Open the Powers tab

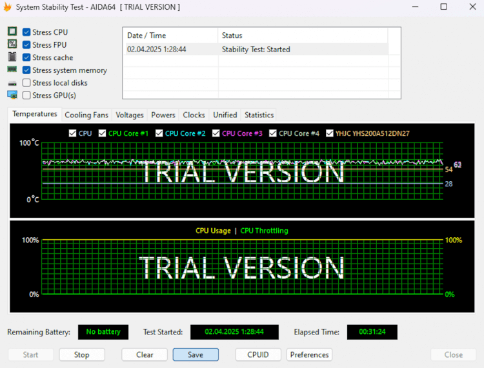tap(163, 115)
